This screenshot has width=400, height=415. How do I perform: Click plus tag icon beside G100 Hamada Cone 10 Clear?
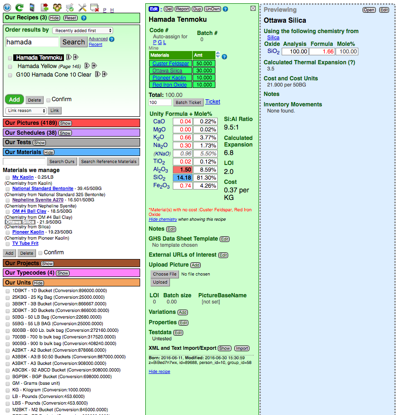(105, 74)
